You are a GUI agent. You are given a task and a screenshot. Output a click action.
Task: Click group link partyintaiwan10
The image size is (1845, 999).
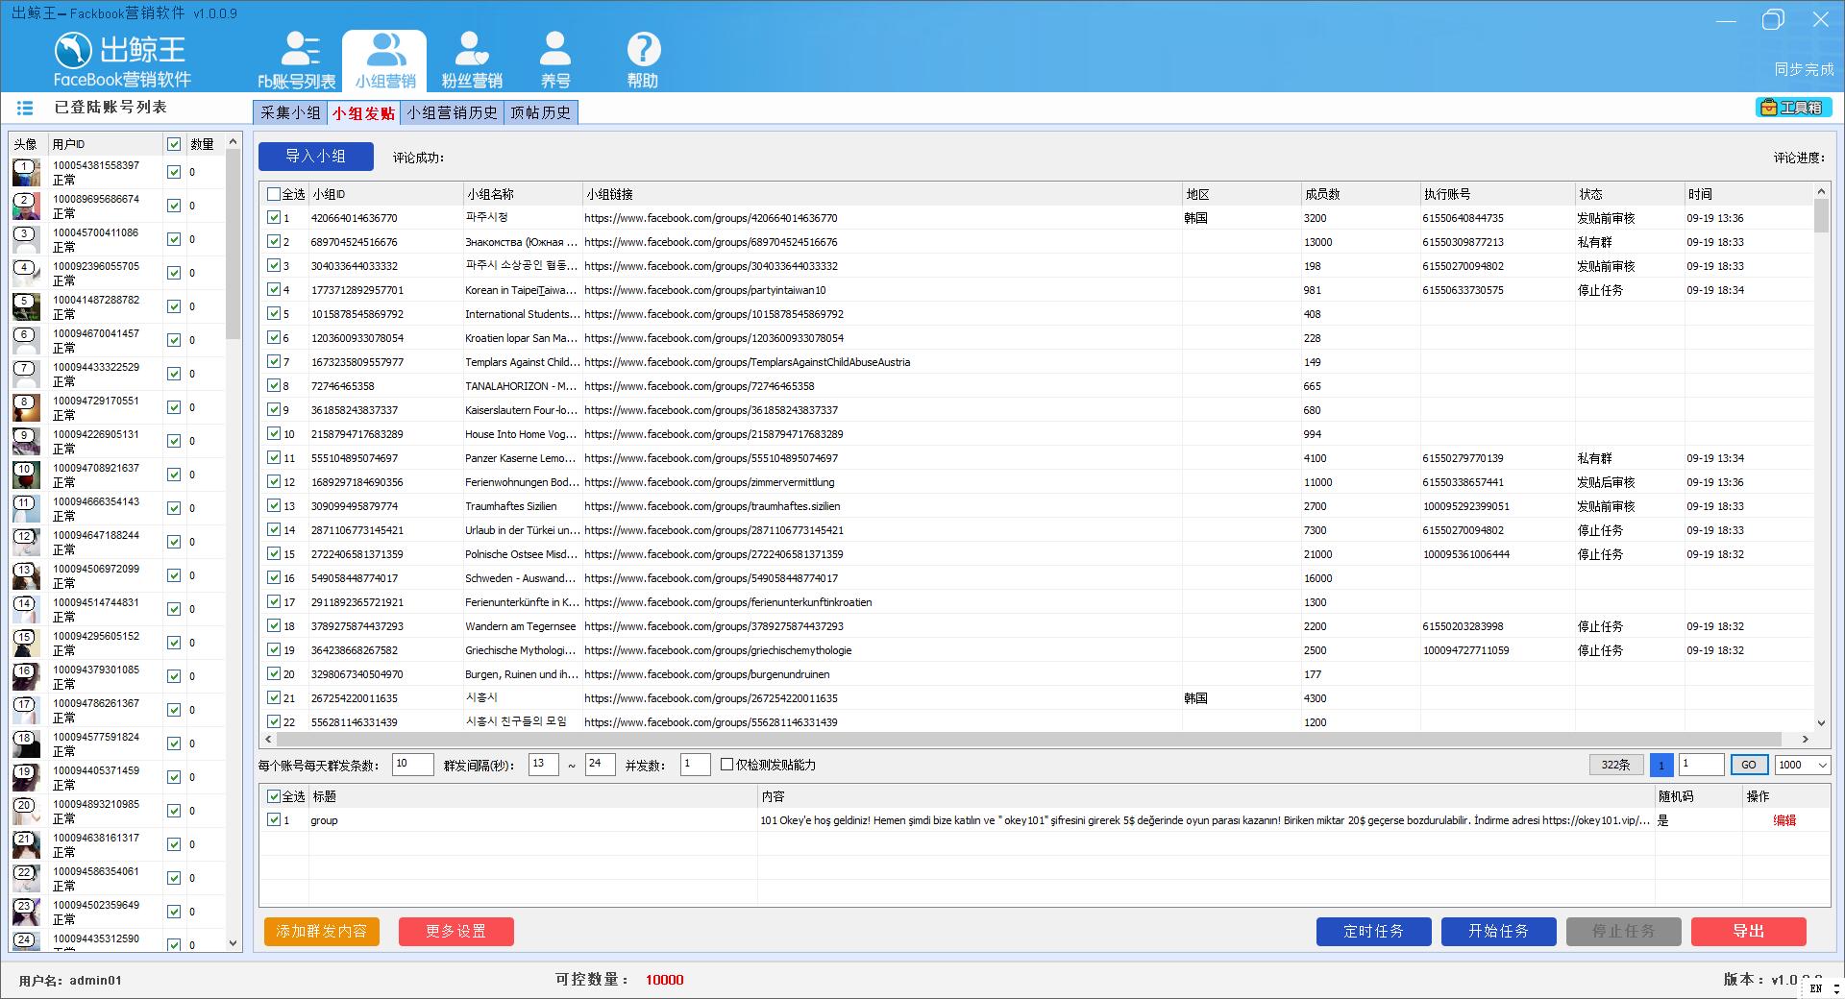pos(704,290)
